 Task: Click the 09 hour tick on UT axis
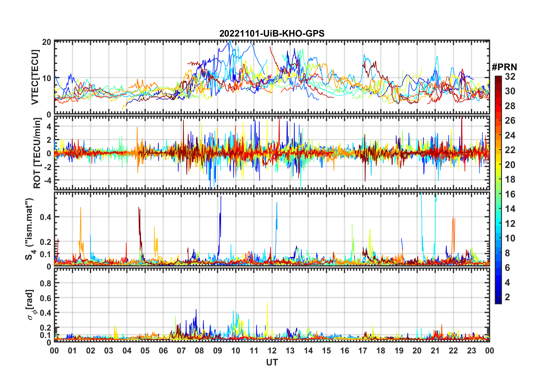coord(218,351)
